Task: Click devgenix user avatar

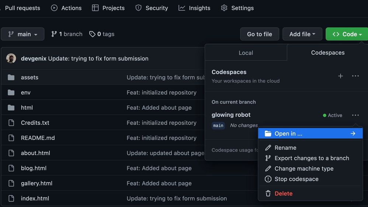Action: click(11, 58)
